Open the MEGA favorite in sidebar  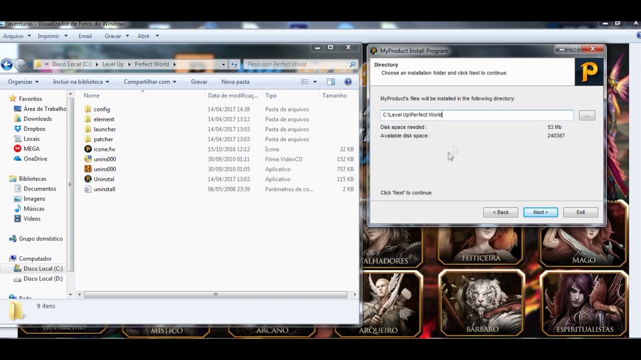31,148
